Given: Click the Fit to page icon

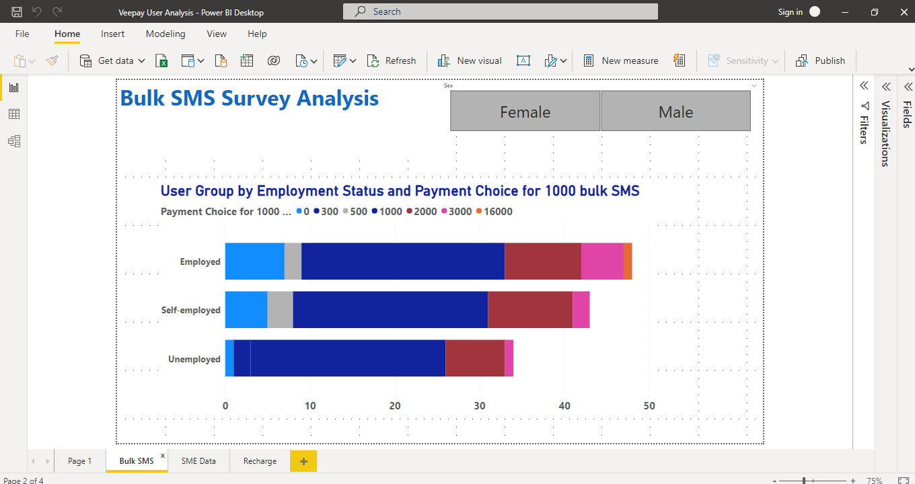Looking at the screenshot, I should click(903, 481).
